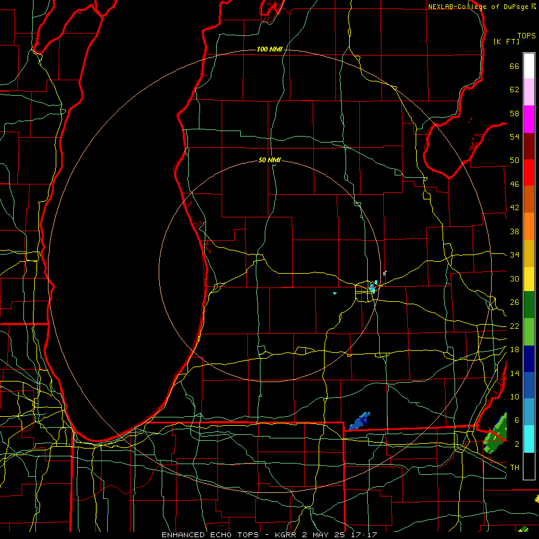
Task: Click the legend value 2
Action: click(517, 444)
